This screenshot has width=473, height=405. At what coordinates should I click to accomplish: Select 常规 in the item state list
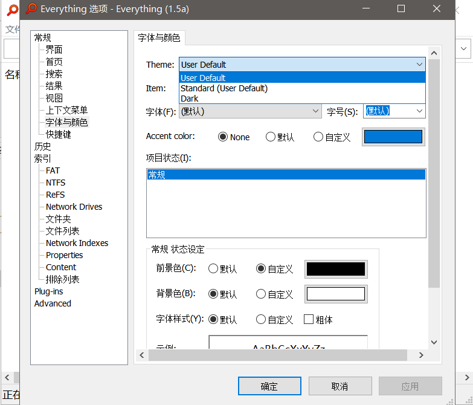(286, 175)
